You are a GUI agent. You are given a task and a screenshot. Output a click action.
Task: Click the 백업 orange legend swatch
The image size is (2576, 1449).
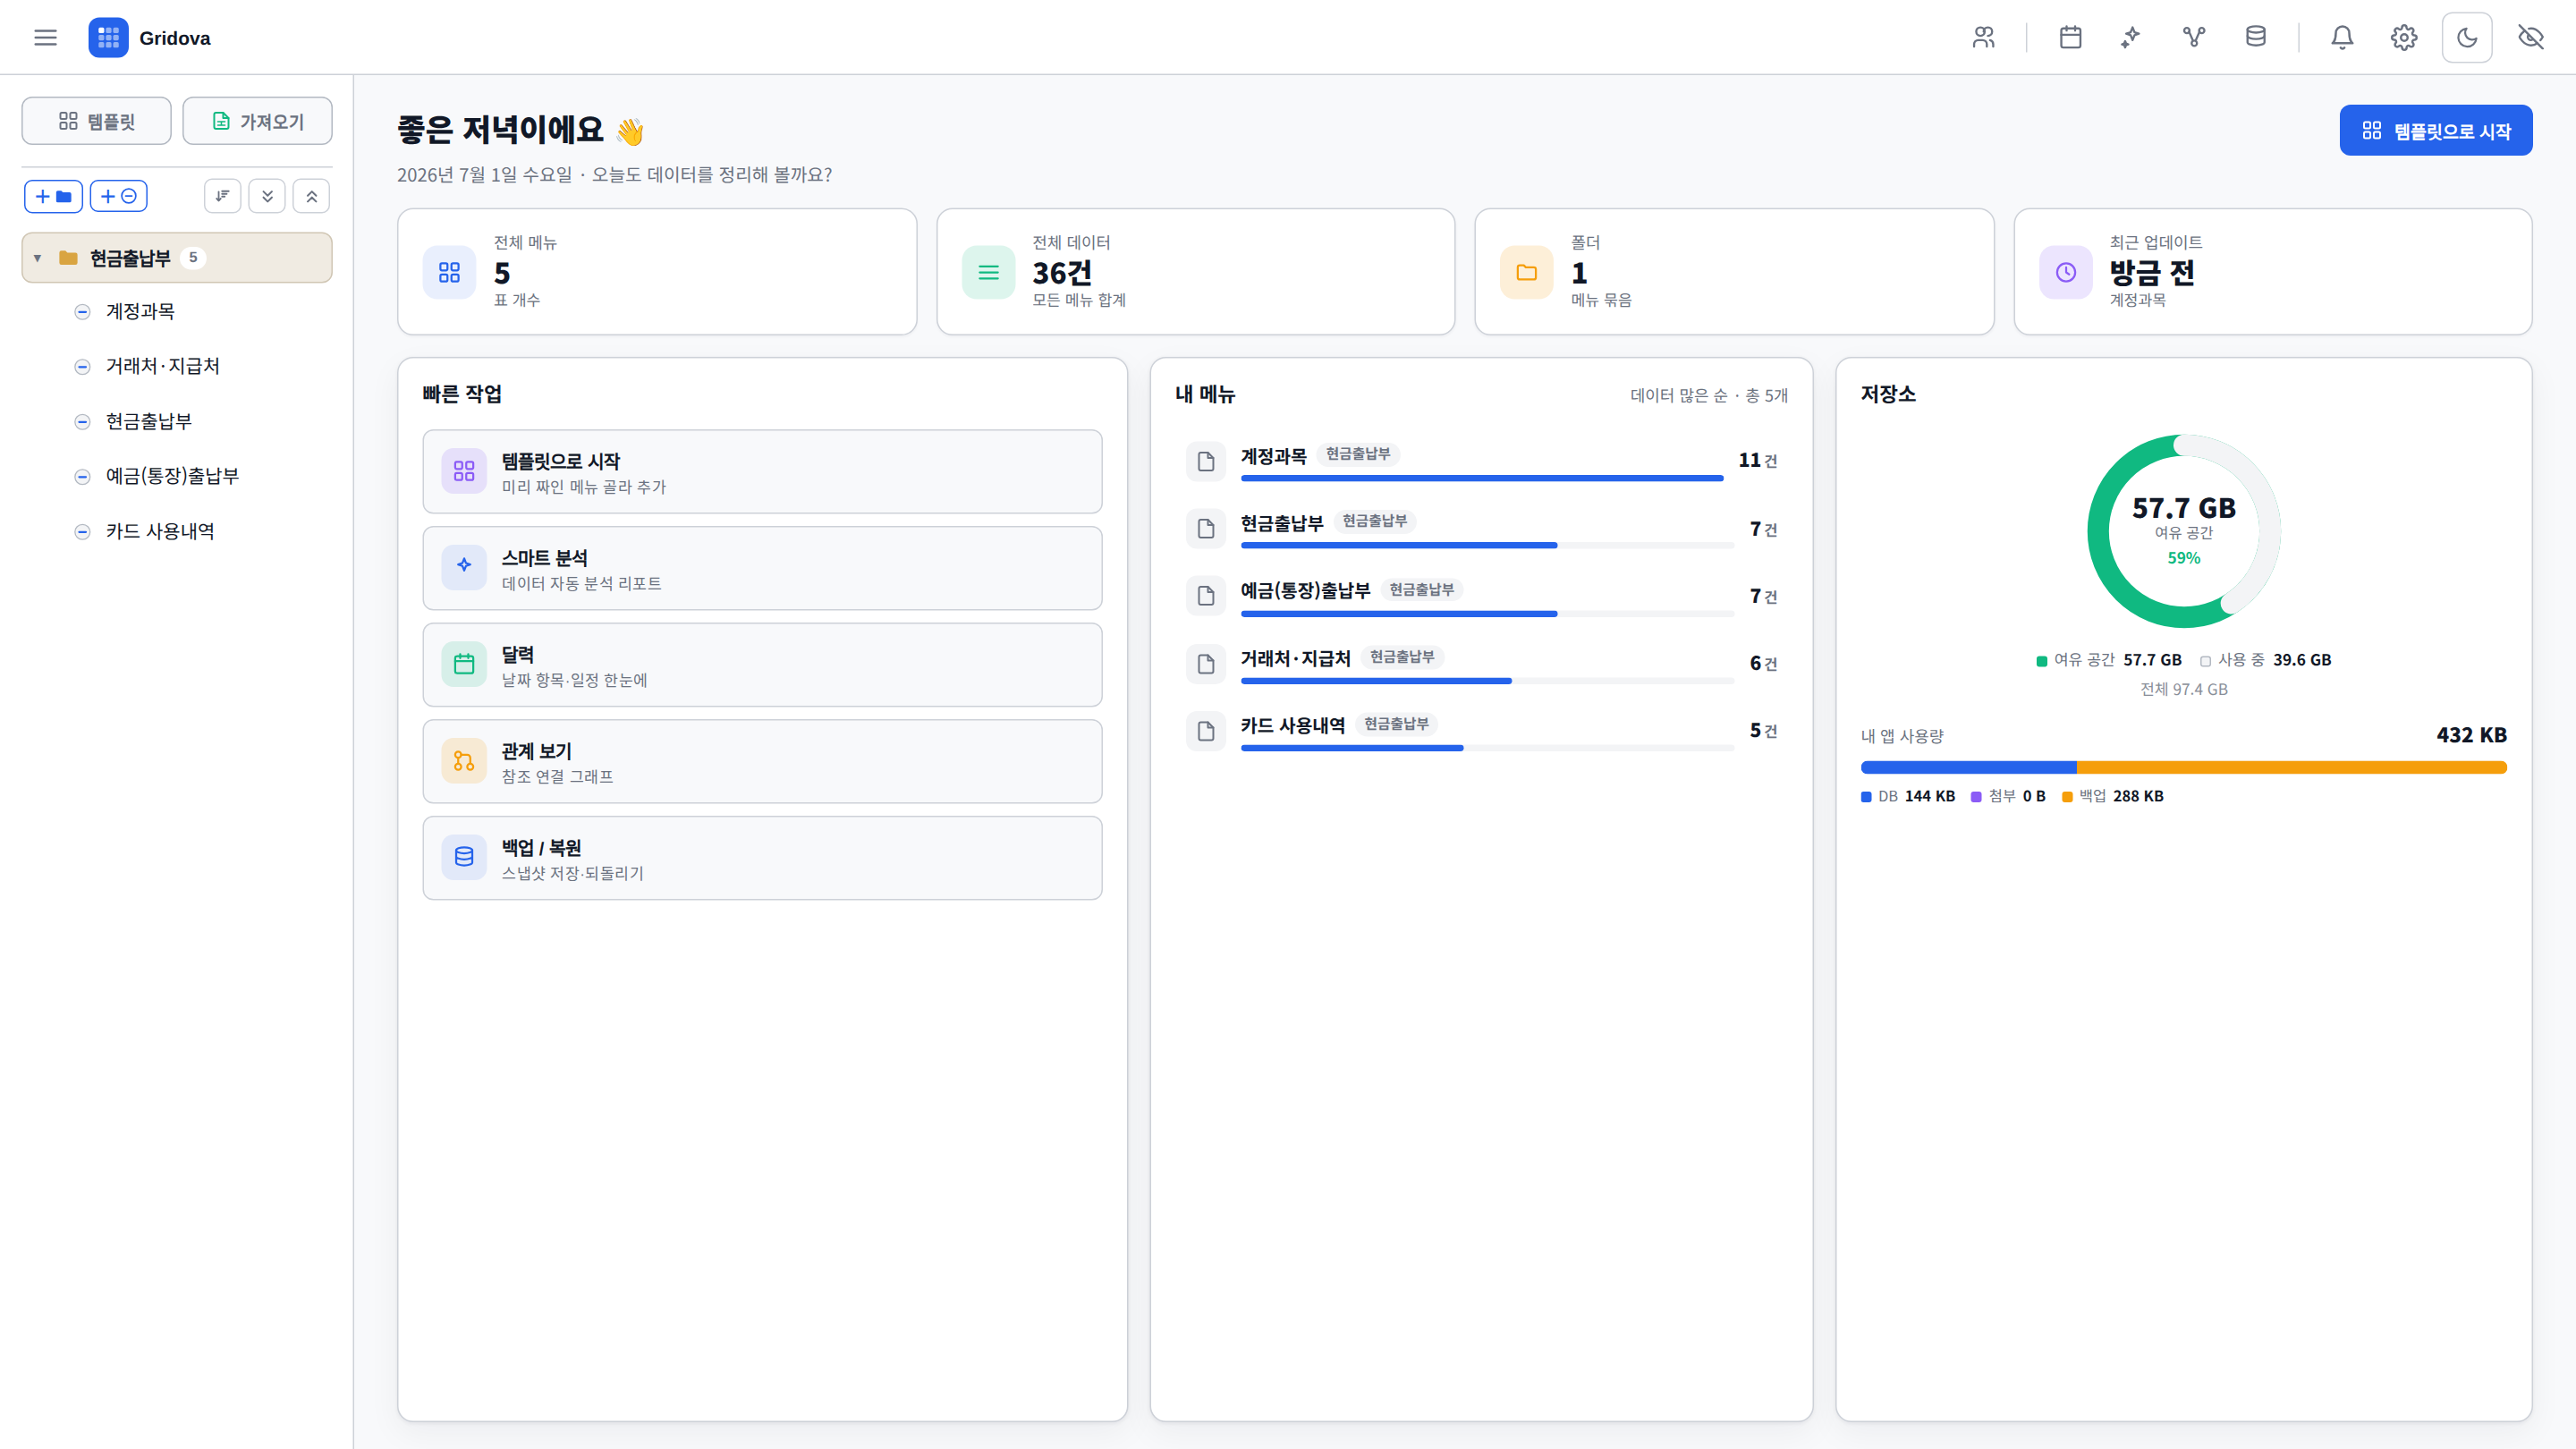point(2067,797)
